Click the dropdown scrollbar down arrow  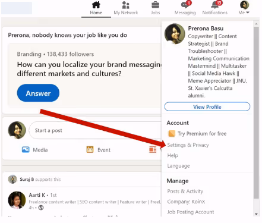coord(256,214)
